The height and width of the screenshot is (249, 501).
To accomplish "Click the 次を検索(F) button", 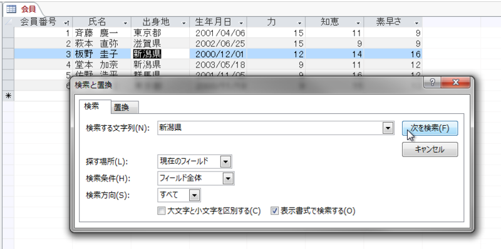I will tap(430, 128).
